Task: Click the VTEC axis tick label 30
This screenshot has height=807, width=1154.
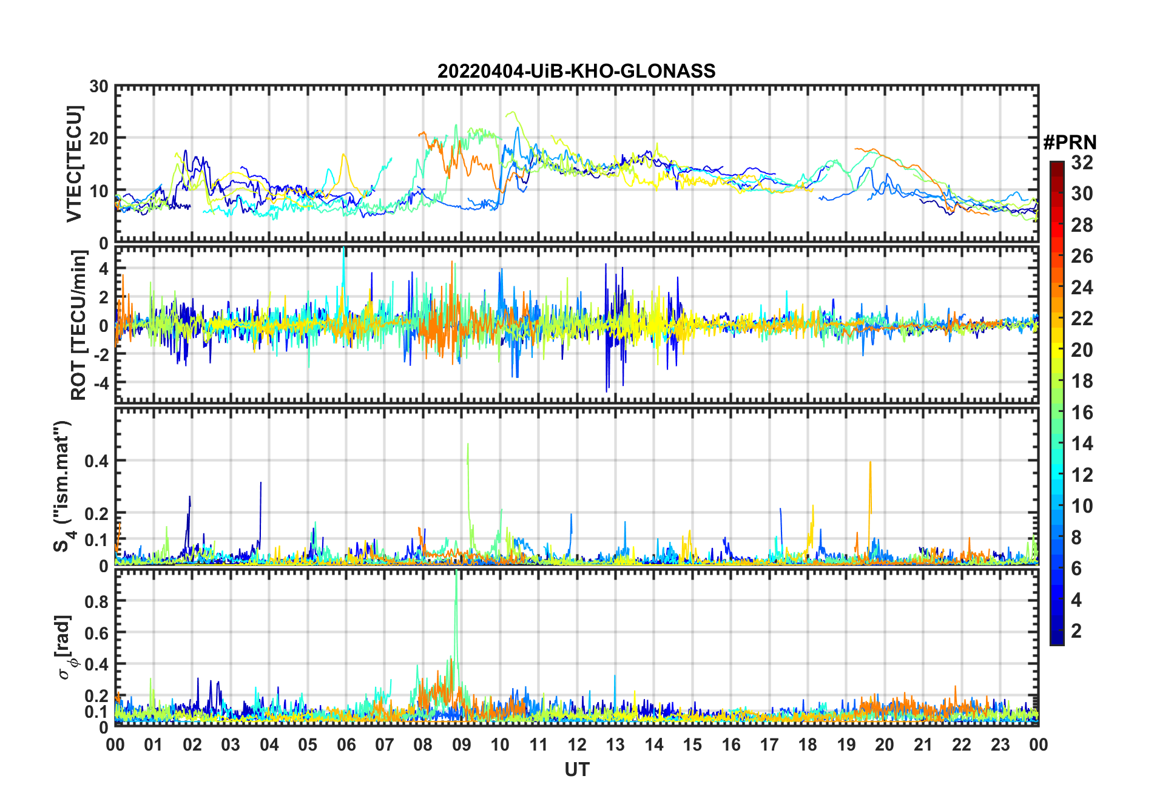Action: tap(99, 87)
